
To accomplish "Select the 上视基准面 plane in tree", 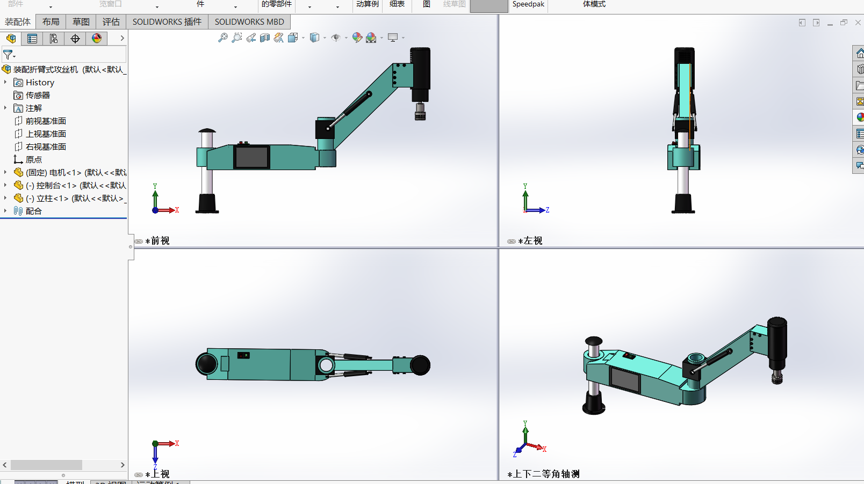I will click(x=46, y=134).
